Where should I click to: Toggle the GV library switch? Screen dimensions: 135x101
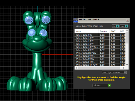tap(118, 26)
